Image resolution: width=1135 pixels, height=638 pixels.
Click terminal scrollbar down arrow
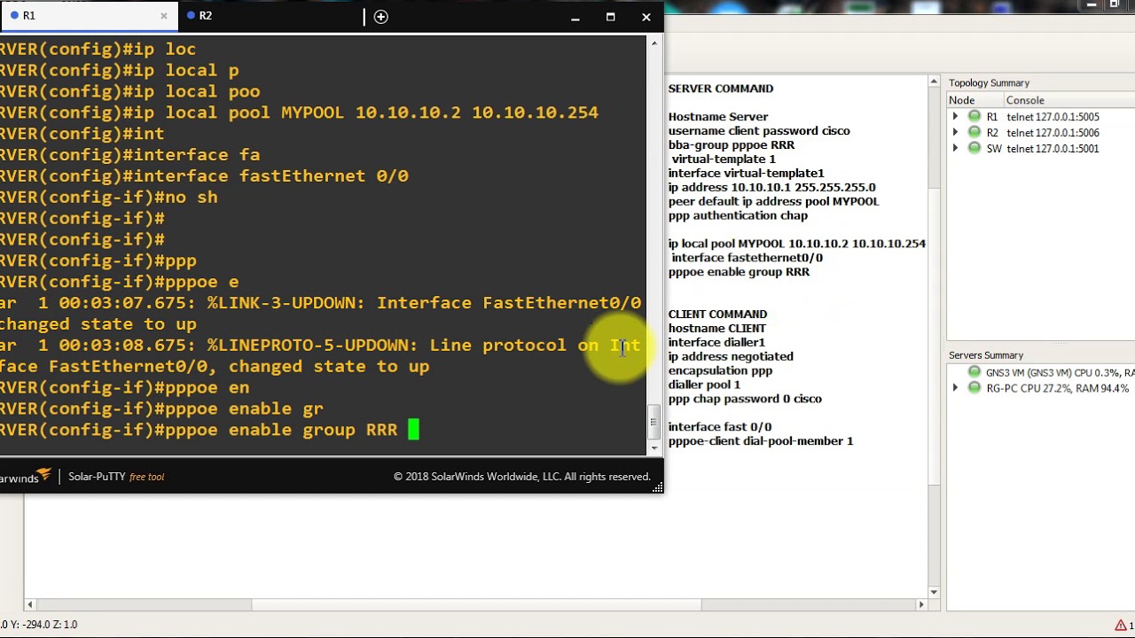tap(655, 447)
